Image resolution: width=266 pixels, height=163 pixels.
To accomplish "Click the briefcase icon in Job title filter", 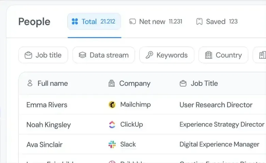I will 28,55.
